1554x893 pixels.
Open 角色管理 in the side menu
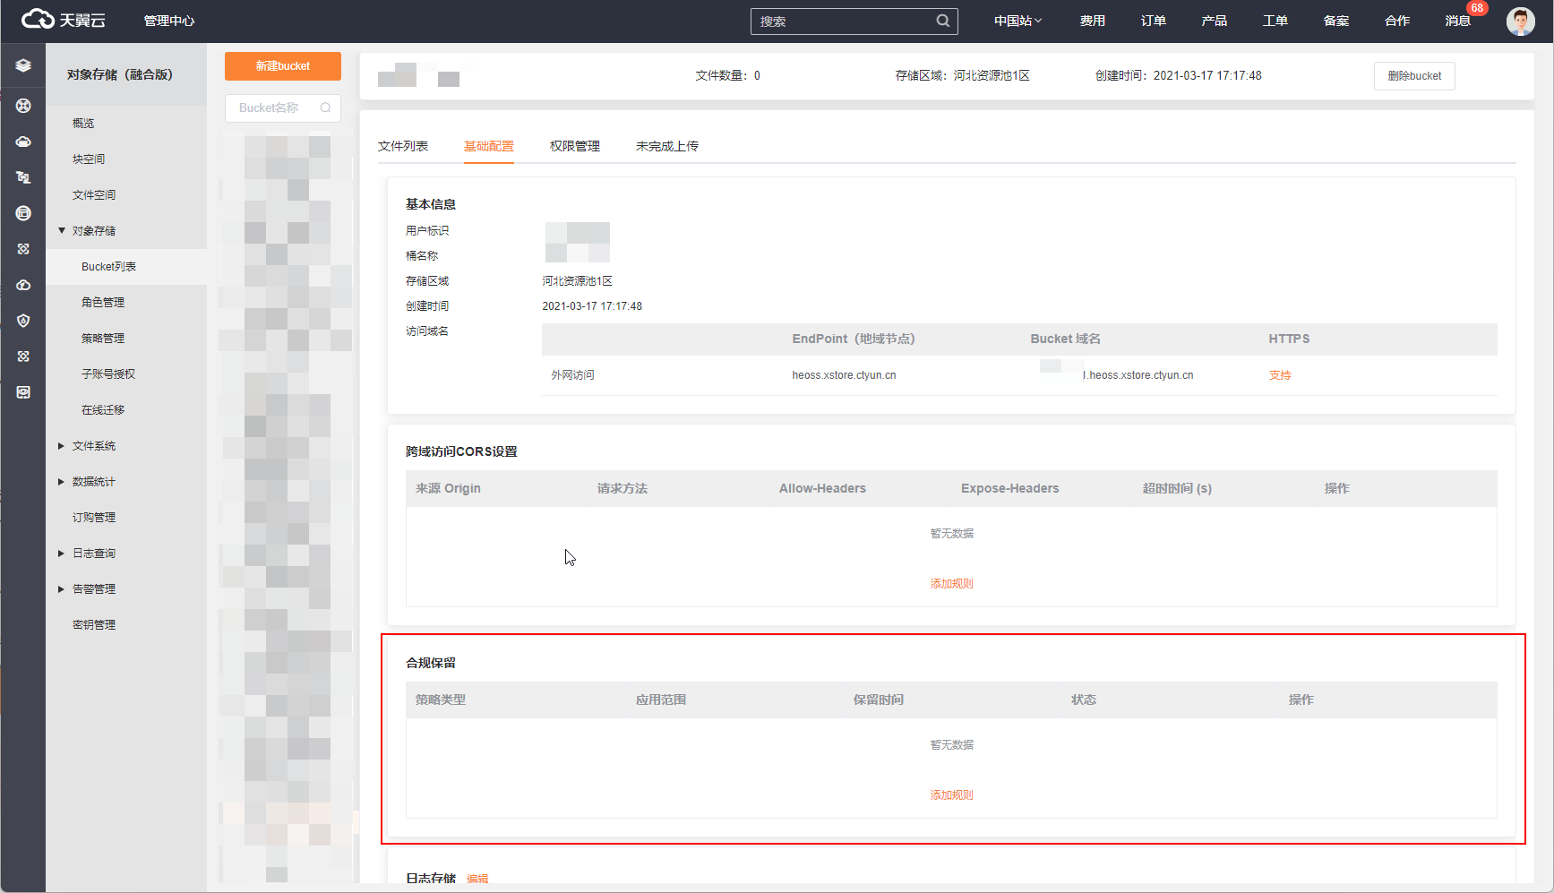coord(103,303)
